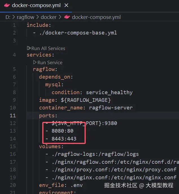Click line number 11 in the gutter
179x194 pixels.
(13, 116)
